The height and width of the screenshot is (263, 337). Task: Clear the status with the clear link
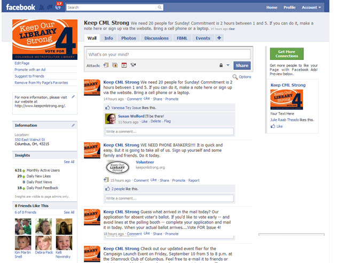[x=232, y=29]
